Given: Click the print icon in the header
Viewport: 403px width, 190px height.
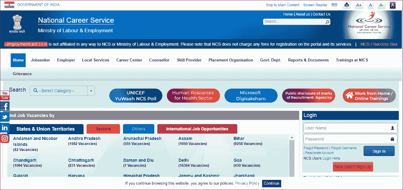Looking at the screenshot, I should pyautogui.click(x=346, y=5).
